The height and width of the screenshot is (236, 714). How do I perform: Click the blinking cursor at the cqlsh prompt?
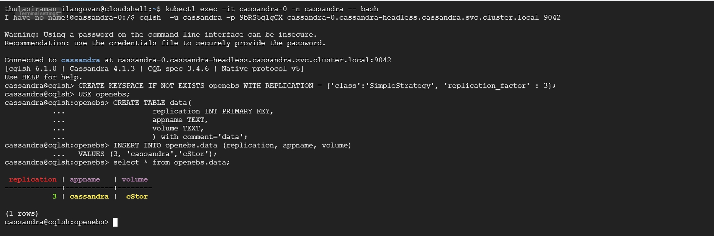(115, 222)
